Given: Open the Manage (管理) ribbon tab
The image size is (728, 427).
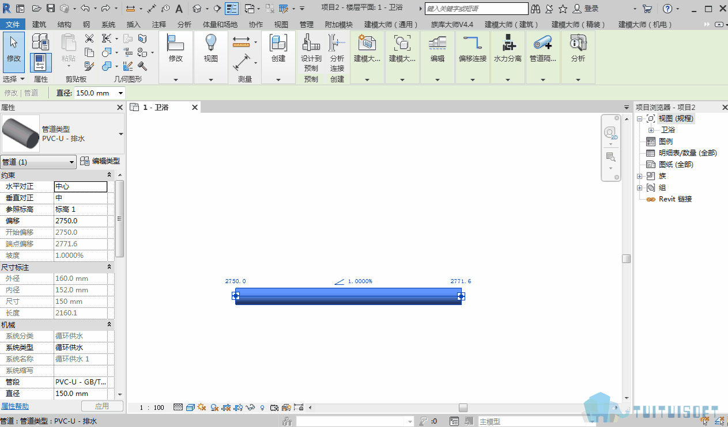Looking at the screenshot, I should coord(307,24).
